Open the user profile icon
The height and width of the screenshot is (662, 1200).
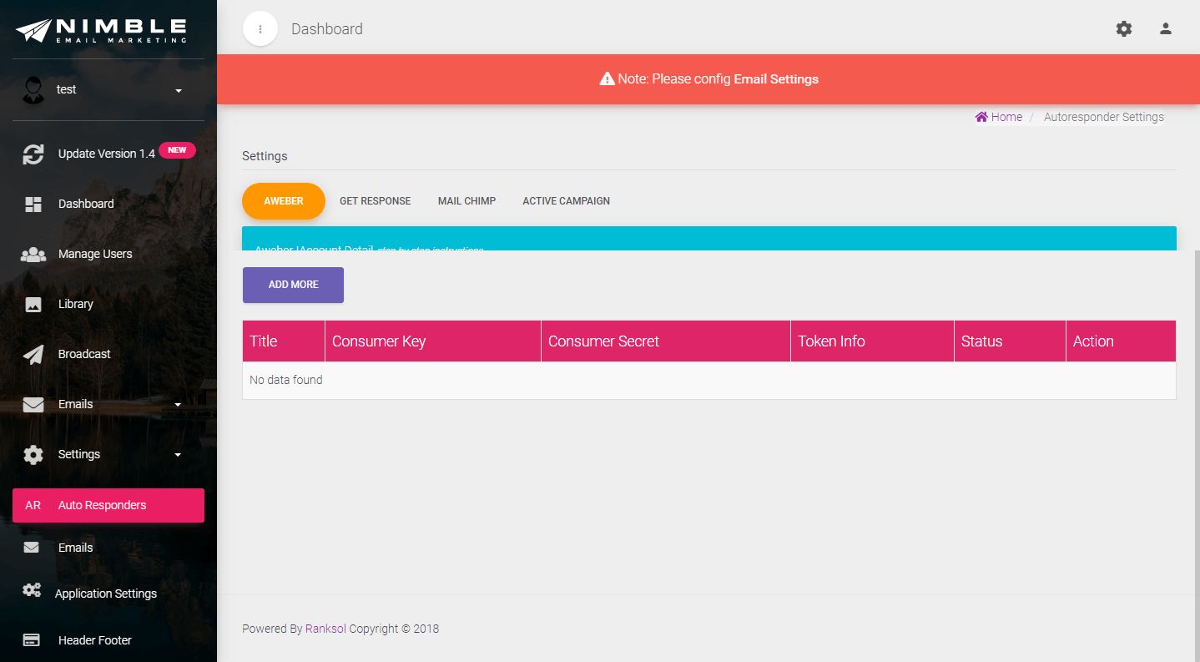click(1166, 28)
